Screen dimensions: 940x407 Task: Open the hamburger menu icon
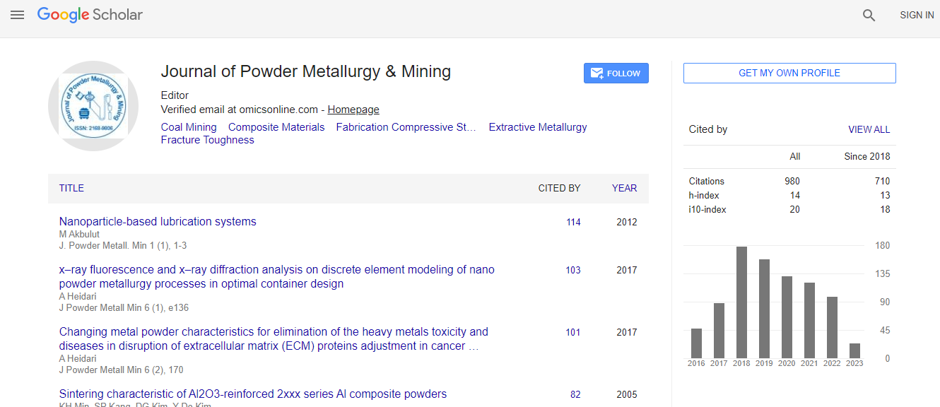pos(17,15)
